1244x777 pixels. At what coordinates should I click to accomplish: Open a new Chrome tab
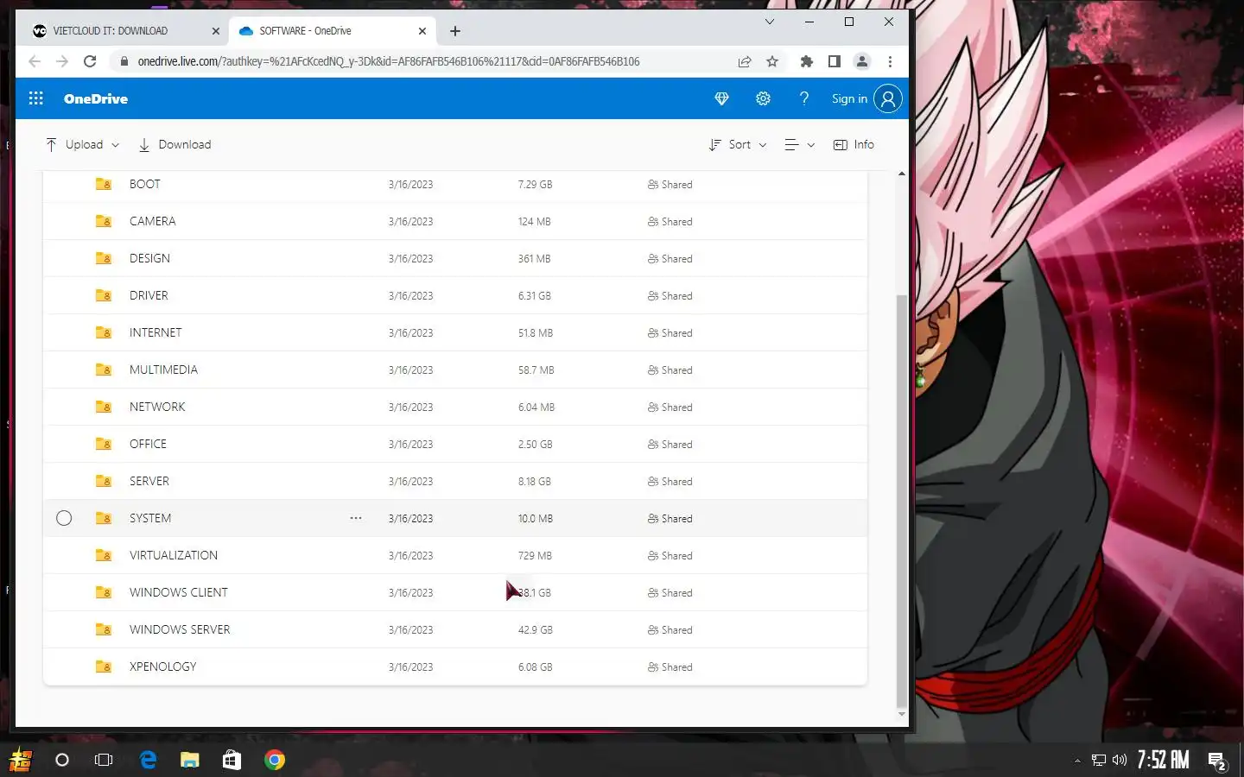[x=455, y=31]
